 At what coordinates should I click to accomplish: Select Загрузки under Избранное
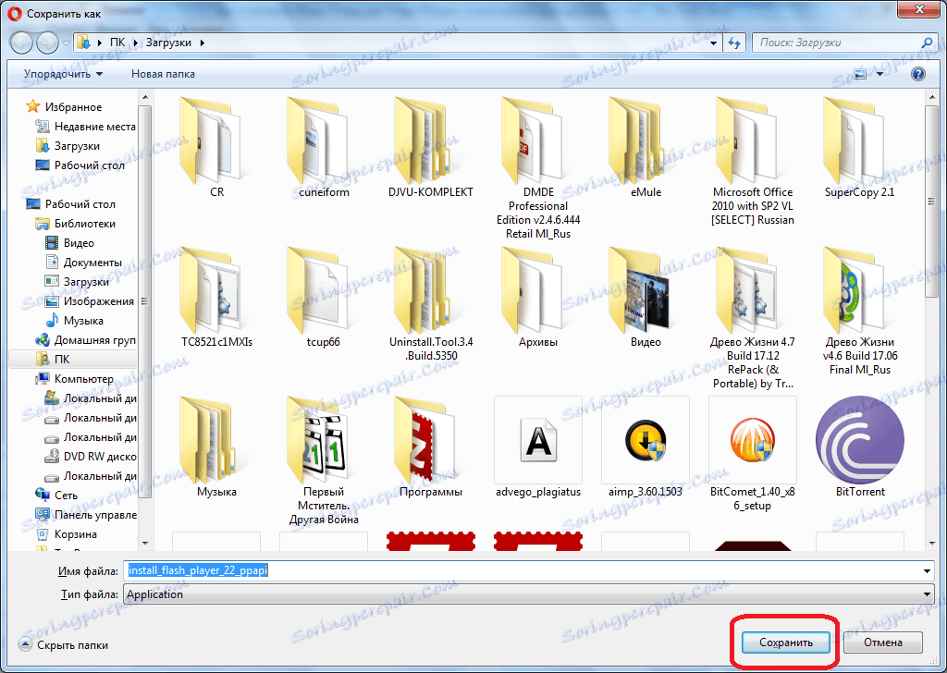67,145
